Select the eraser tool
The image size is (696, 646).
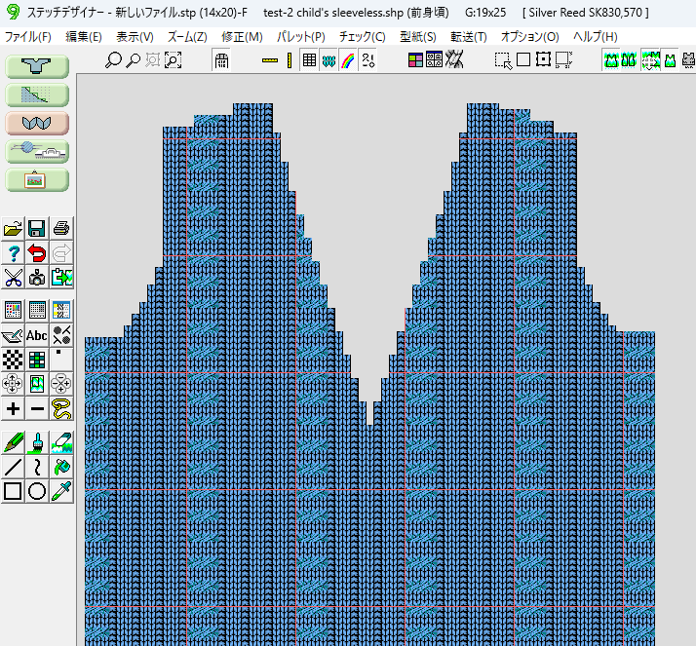point(61,441)
